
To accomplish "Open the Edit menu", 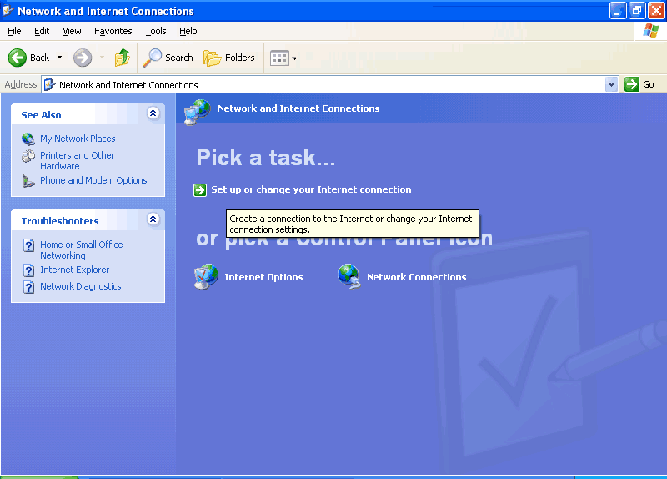I will 42,31.
